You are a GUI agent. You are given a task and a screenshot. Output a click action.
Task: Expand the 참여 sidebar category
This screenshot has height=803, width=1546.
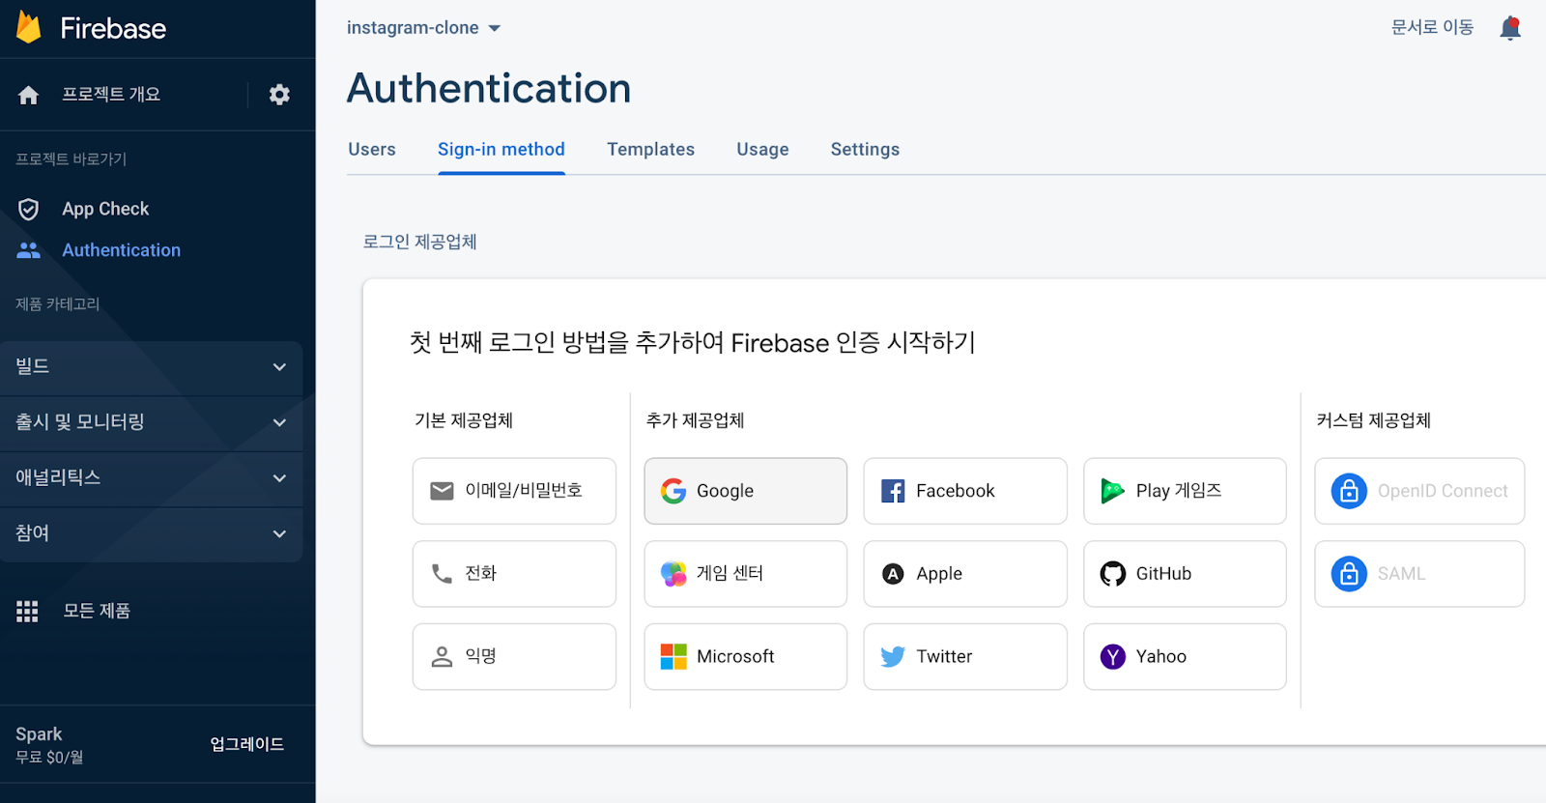pos(152,533)
